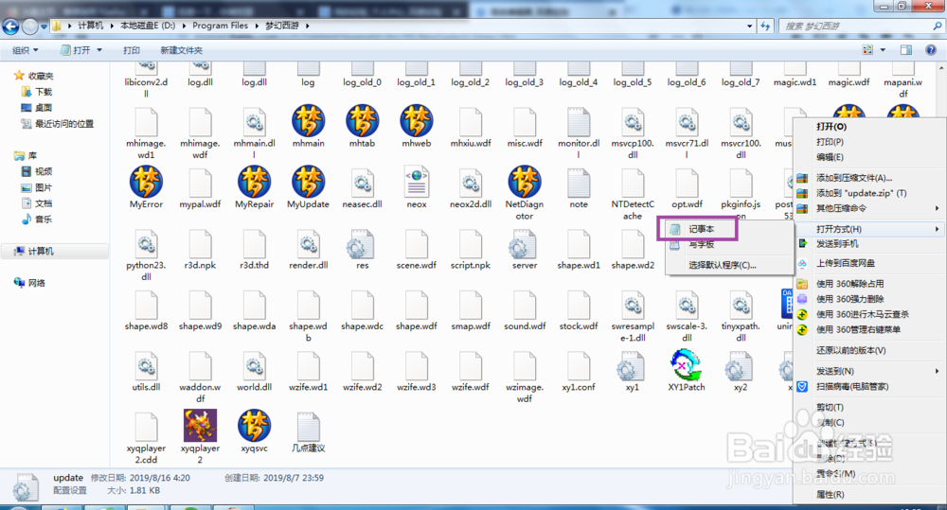Expand the 梦幻西游 breadcrumb arrow

click(307, 26)
